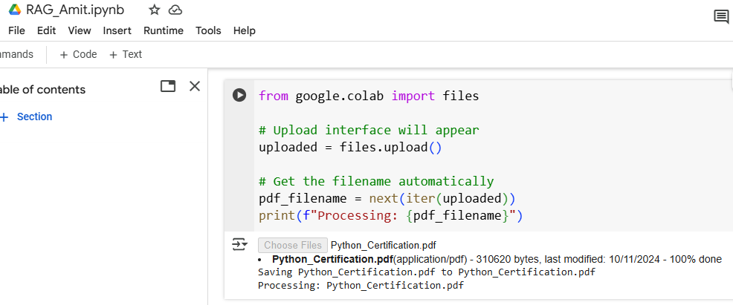Image resolution: width=733 pixels, height=305 pixels.
Task: Run the file upload code cell
Action: tap(239, 95)
